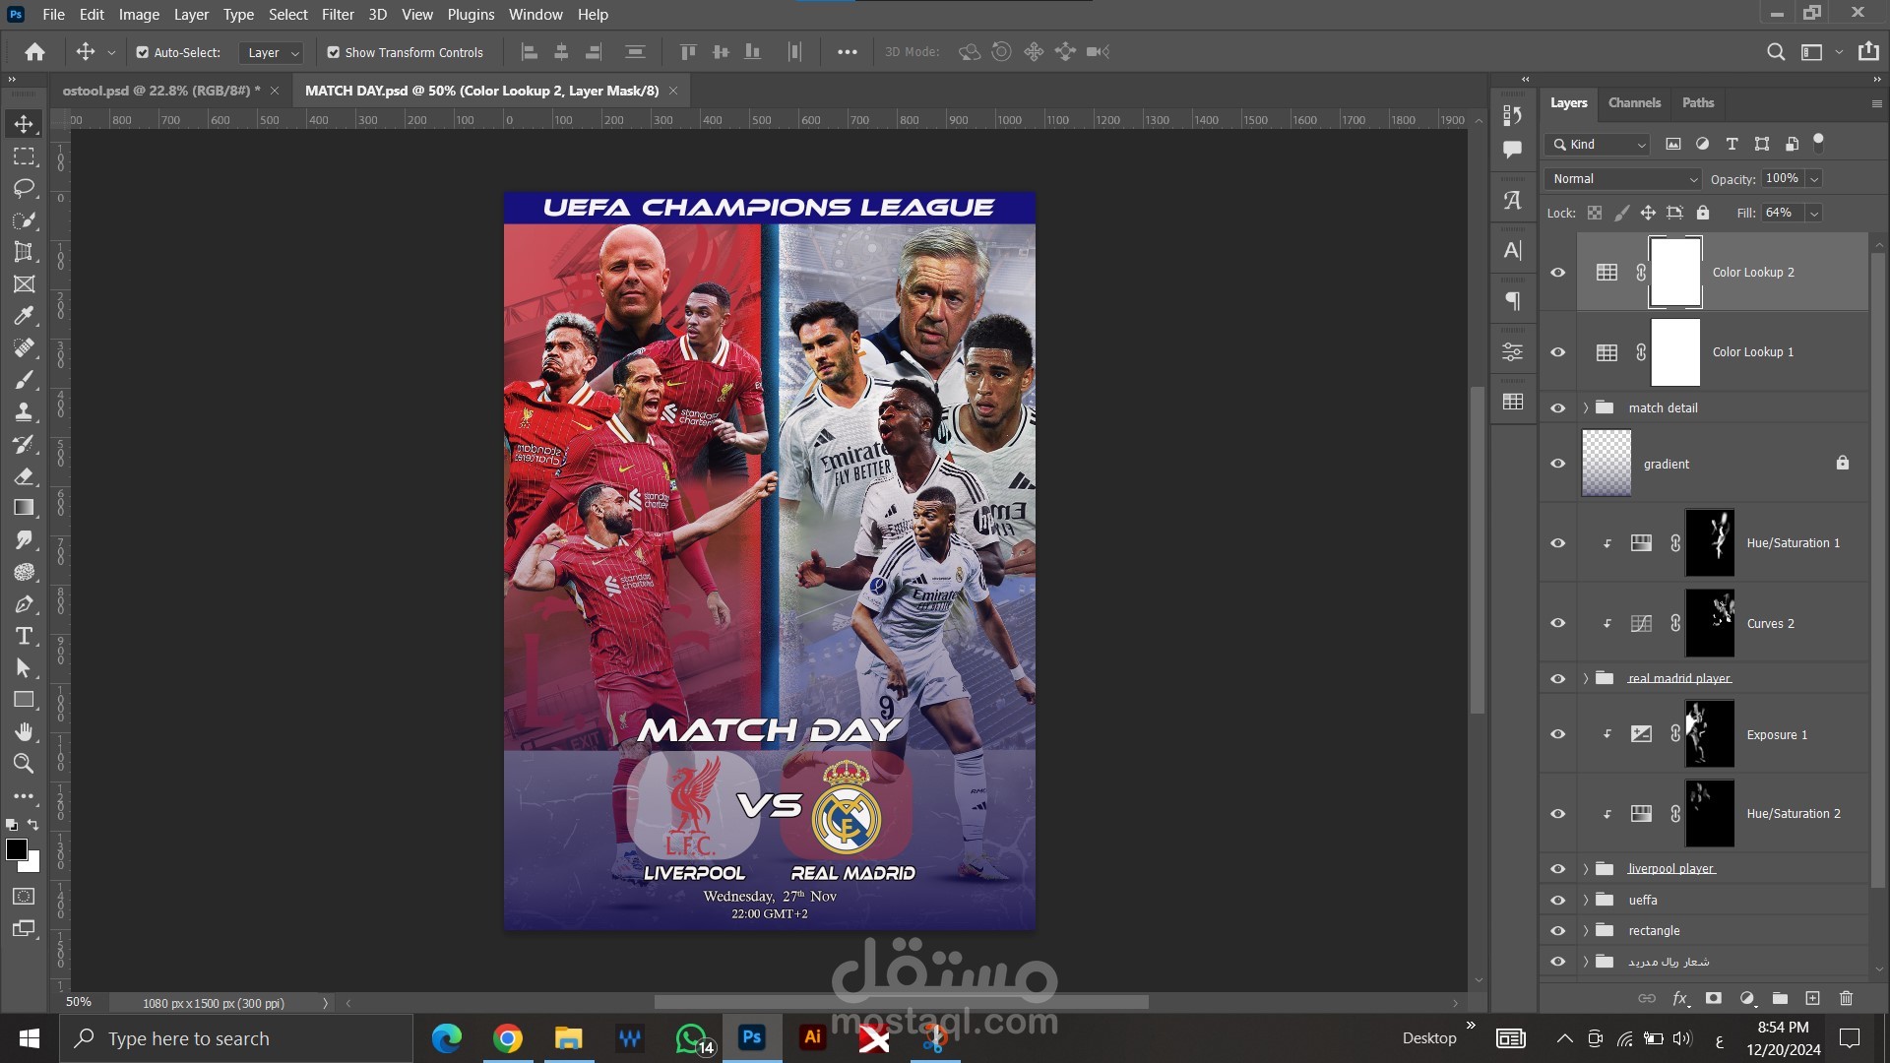
Task: Create a new group folder icon
Action: click(1780, 998)
